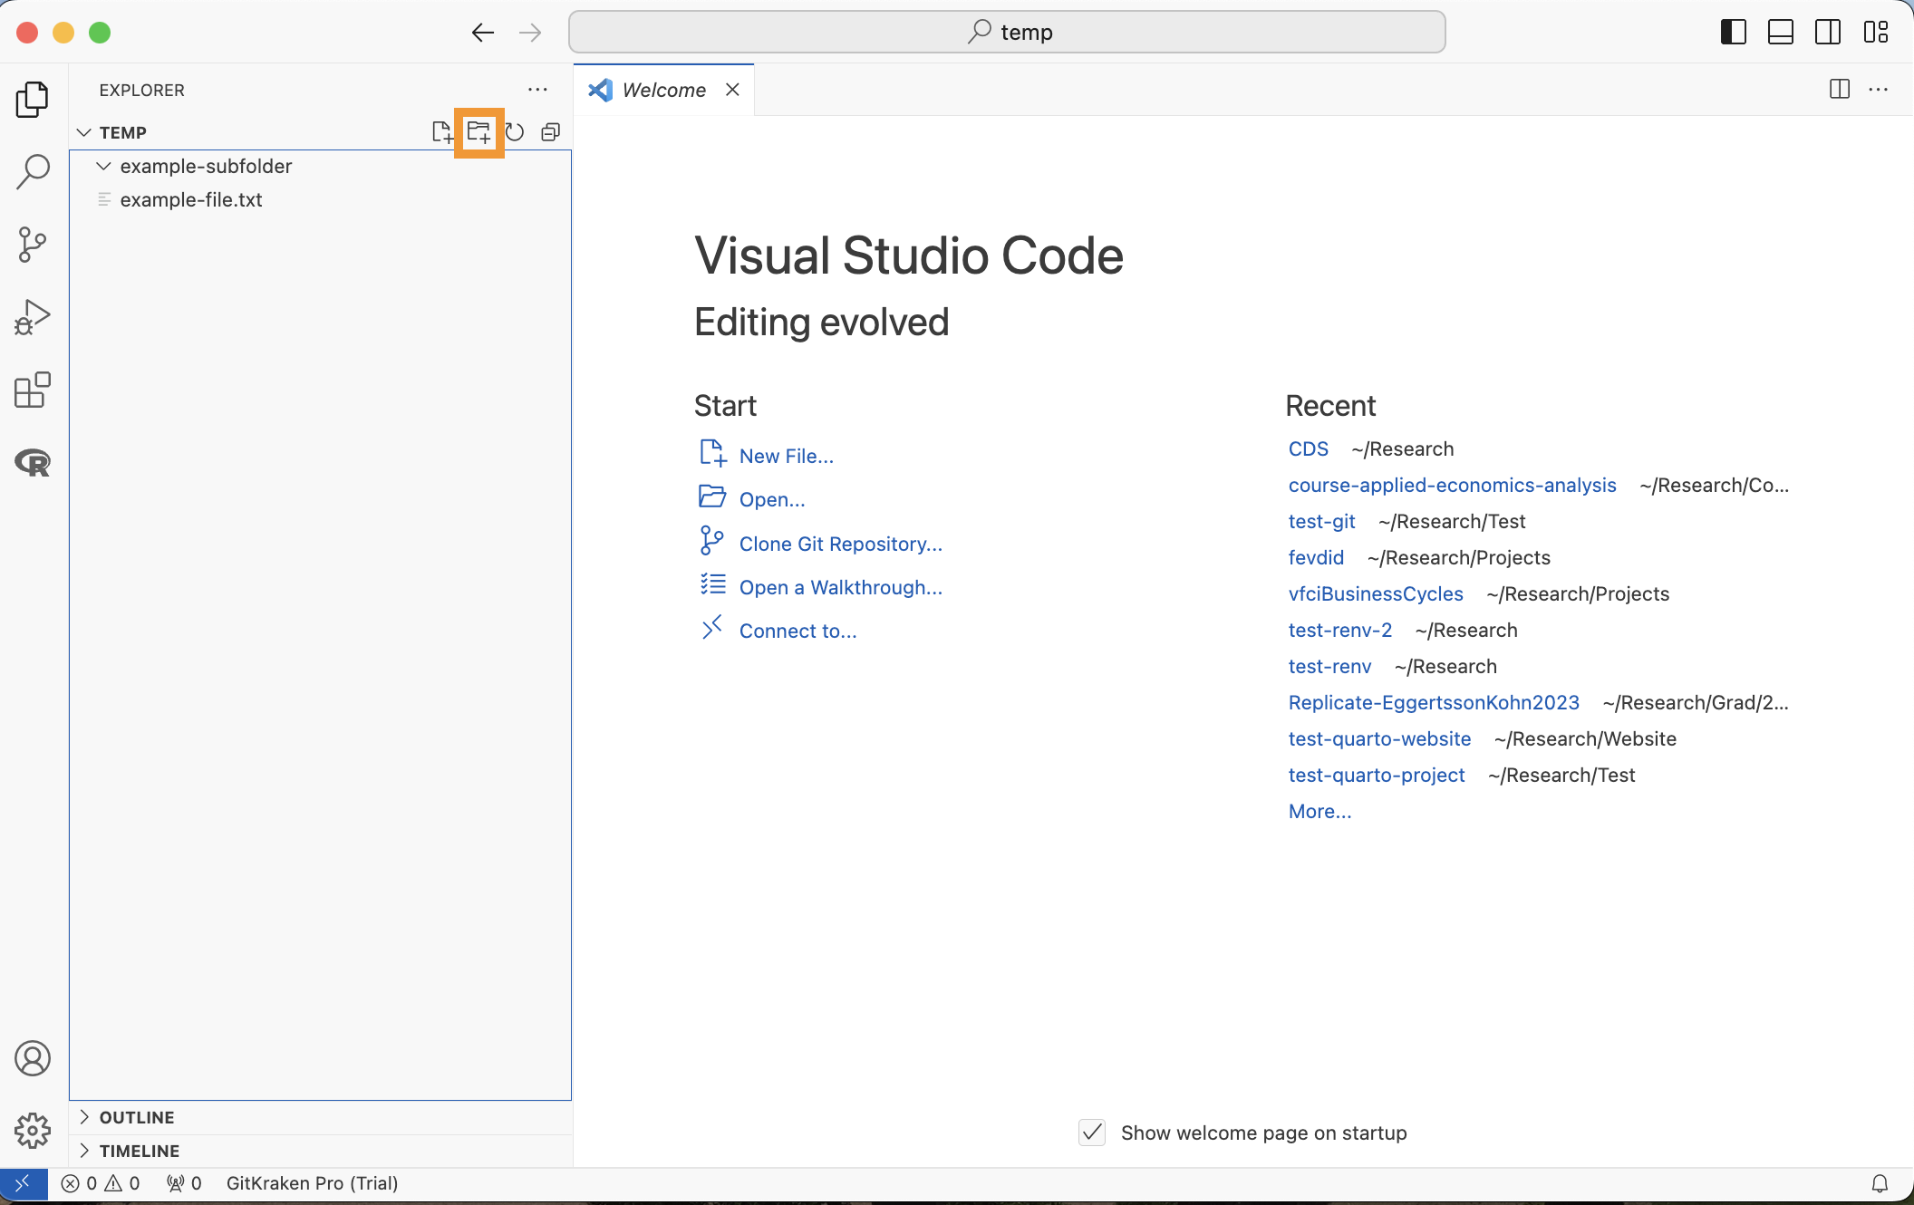
Task: Expand the OUTLINE section
Action: [137, 1117]
